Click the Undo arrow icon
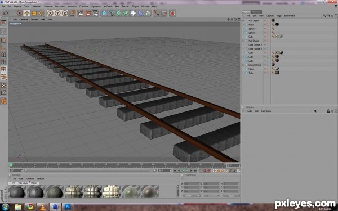 point(6,13)
